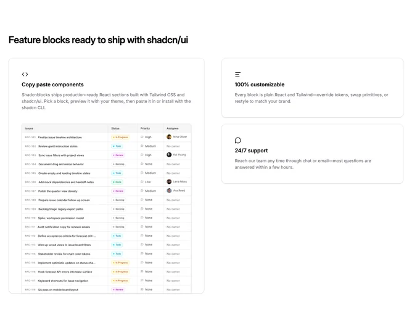Click the 24/7 support card heading

click(x=251, y=150)
